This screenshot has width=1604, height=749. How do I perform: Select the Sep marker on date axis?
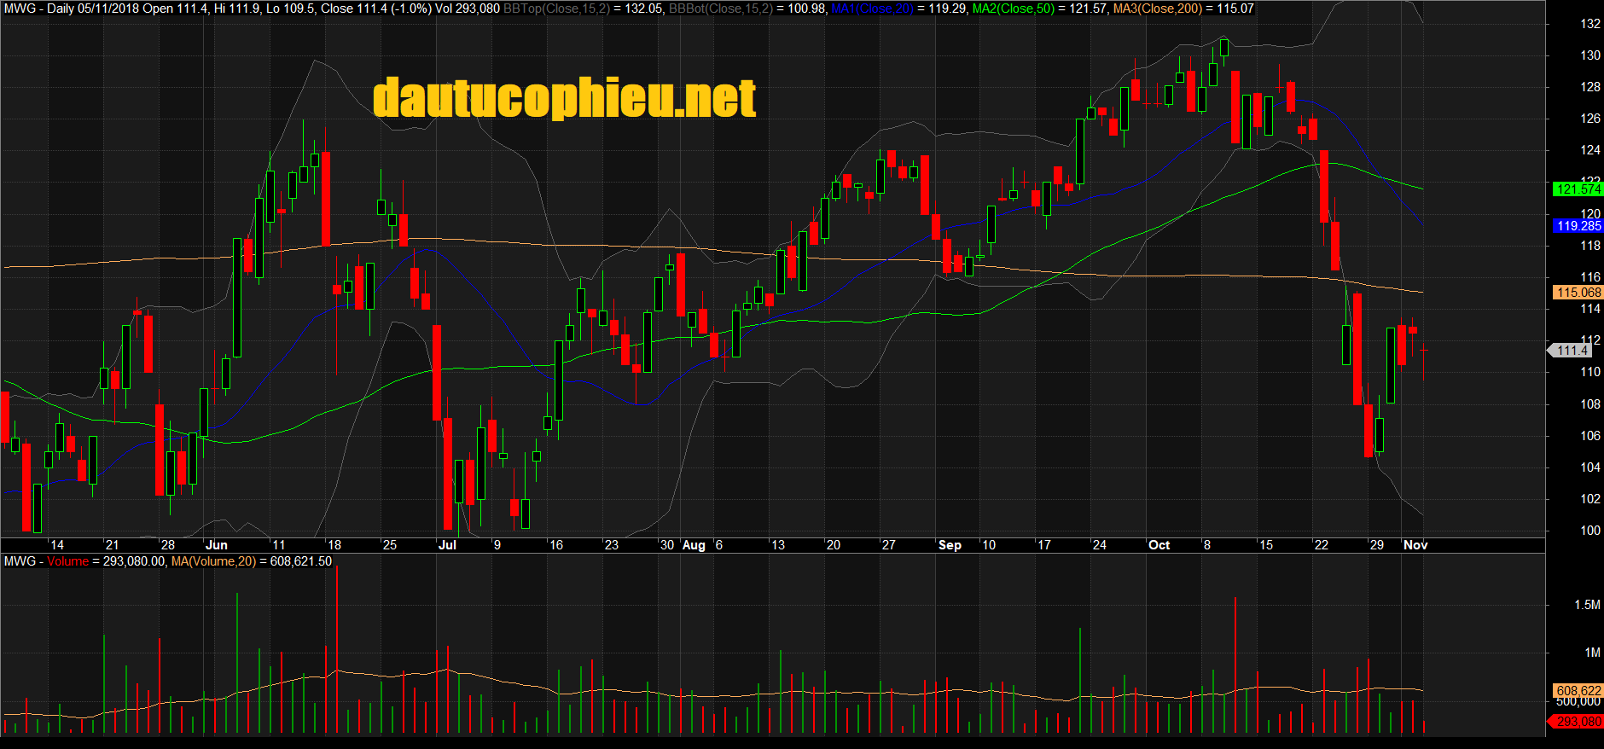950,545
